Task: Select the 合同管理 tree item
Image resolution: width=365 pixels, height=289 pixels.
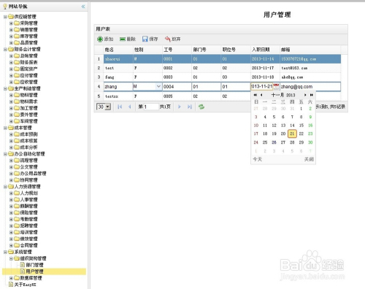Action: [28, 245]
